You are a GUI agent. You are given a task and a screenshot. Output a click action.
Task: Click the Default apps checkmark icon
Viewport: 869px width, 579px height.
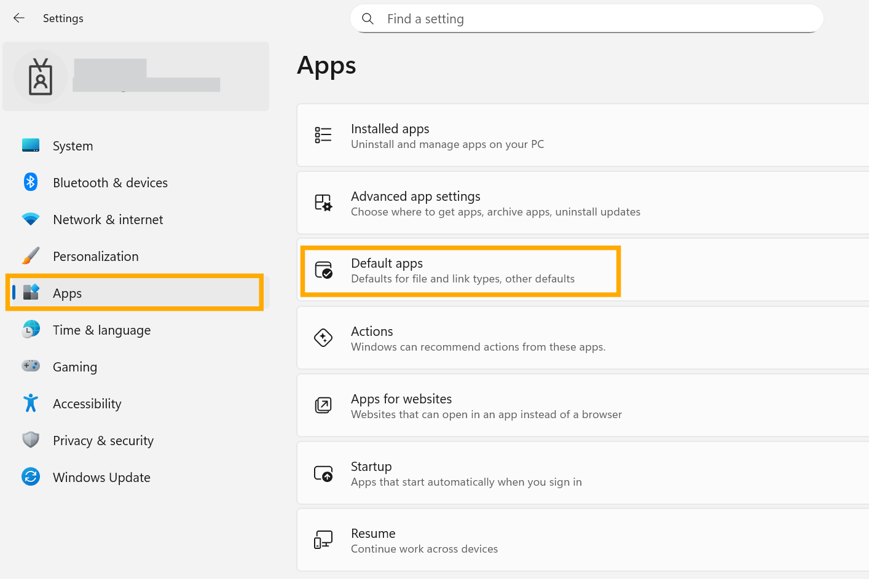(323, 270)
